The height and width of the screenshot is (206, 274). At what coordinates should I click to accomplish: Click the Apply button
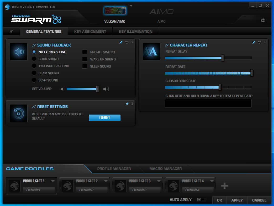point(237,200)
